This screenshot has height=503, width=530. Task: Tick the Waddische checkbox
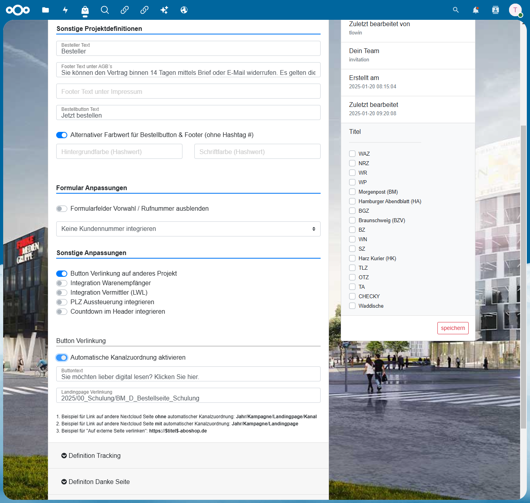(x=352, y=306)
